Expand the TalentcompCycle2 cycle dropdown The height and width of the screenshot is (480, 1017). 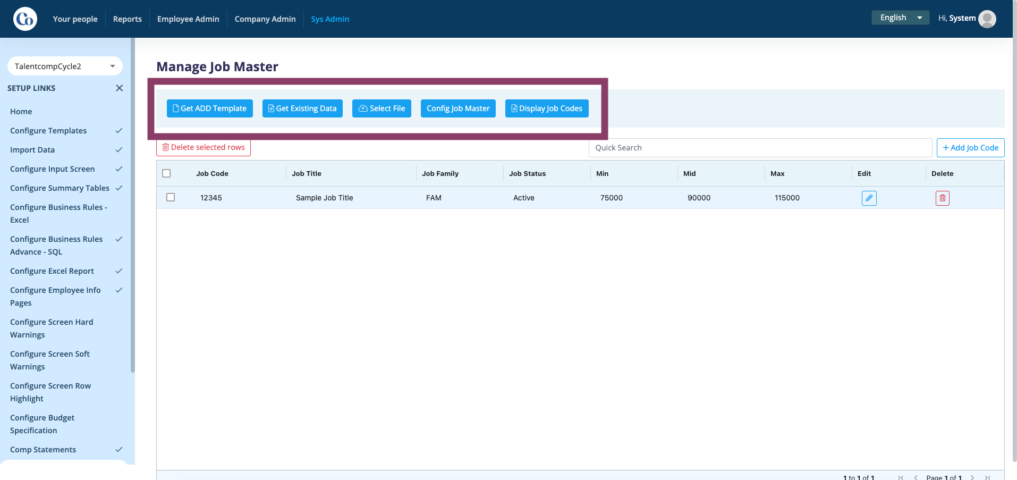click(65, 66)
